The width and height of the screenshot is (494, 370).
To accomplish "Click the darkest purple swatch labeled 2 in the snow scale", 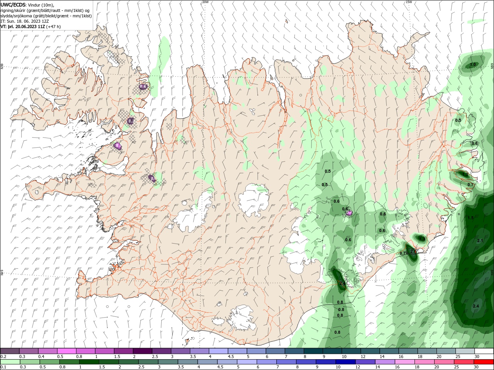I will [x=142, y=351].
